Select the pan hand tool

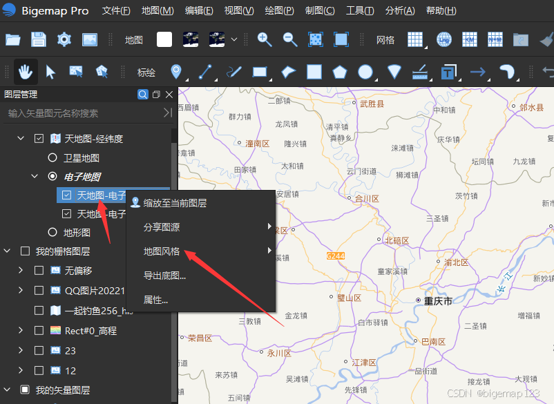[26, 72]
